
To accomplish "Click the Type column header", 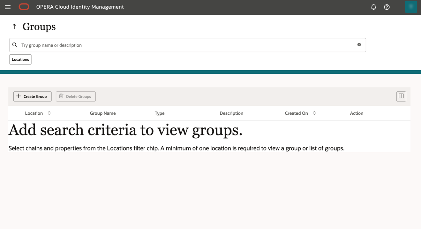I will (x=160, y=113).
